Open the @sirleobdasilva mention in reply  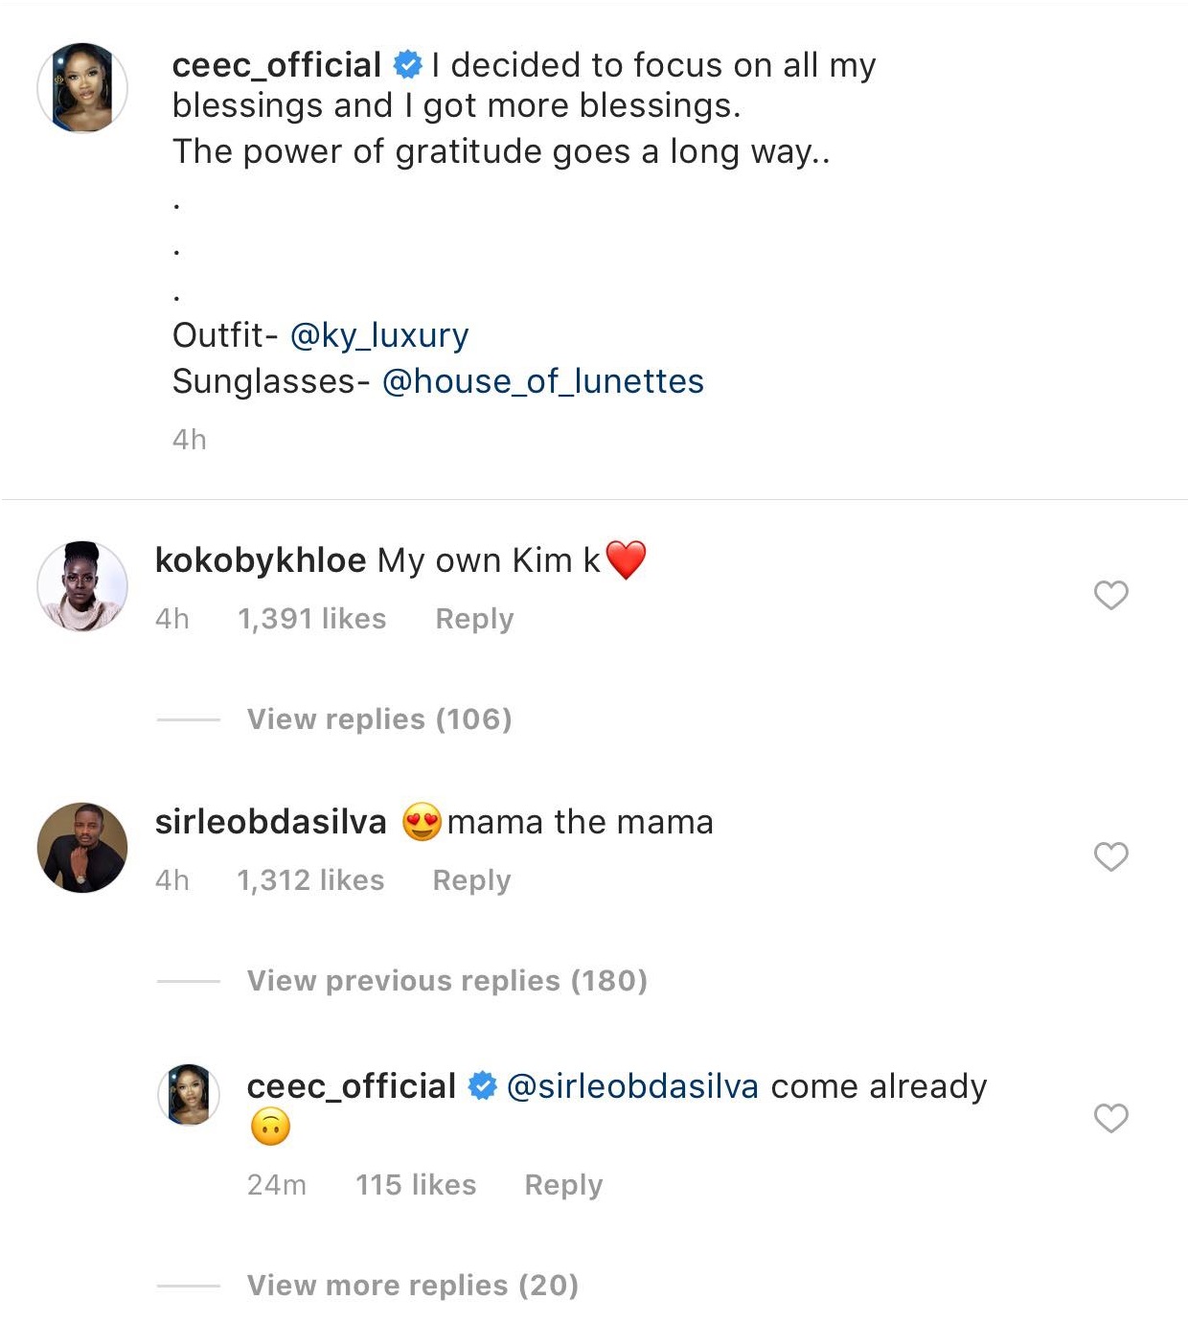click(x=632, y=1086)
